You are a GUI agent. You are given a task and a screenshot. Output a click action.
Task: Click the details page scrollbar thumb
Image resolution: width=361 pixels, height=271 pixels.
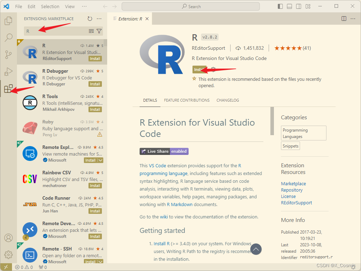(272, 121)
